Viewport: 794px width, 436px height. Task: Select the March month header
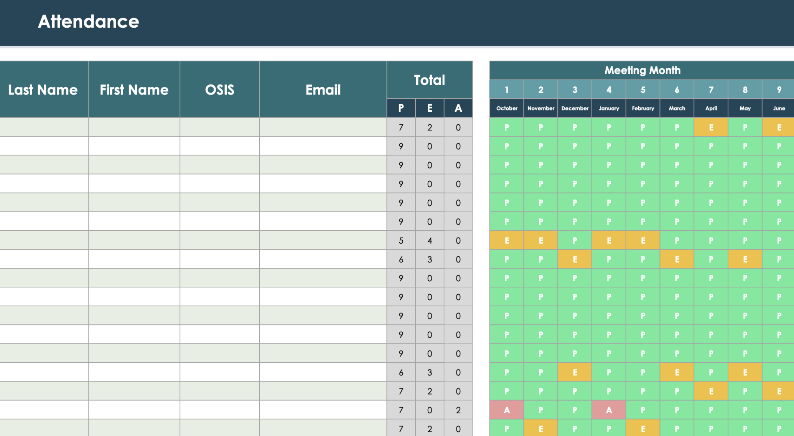click(677, 108)
